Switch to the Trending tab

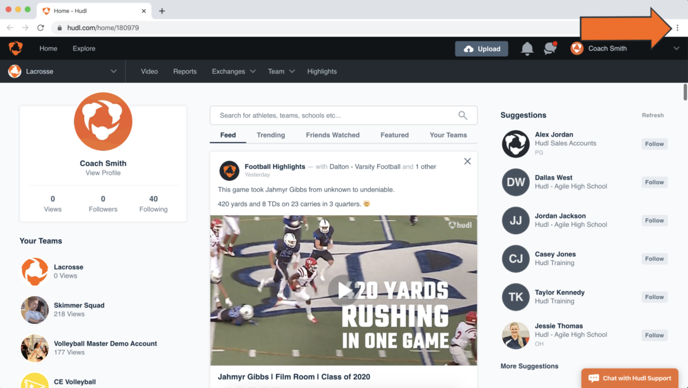tap(271, 135)
